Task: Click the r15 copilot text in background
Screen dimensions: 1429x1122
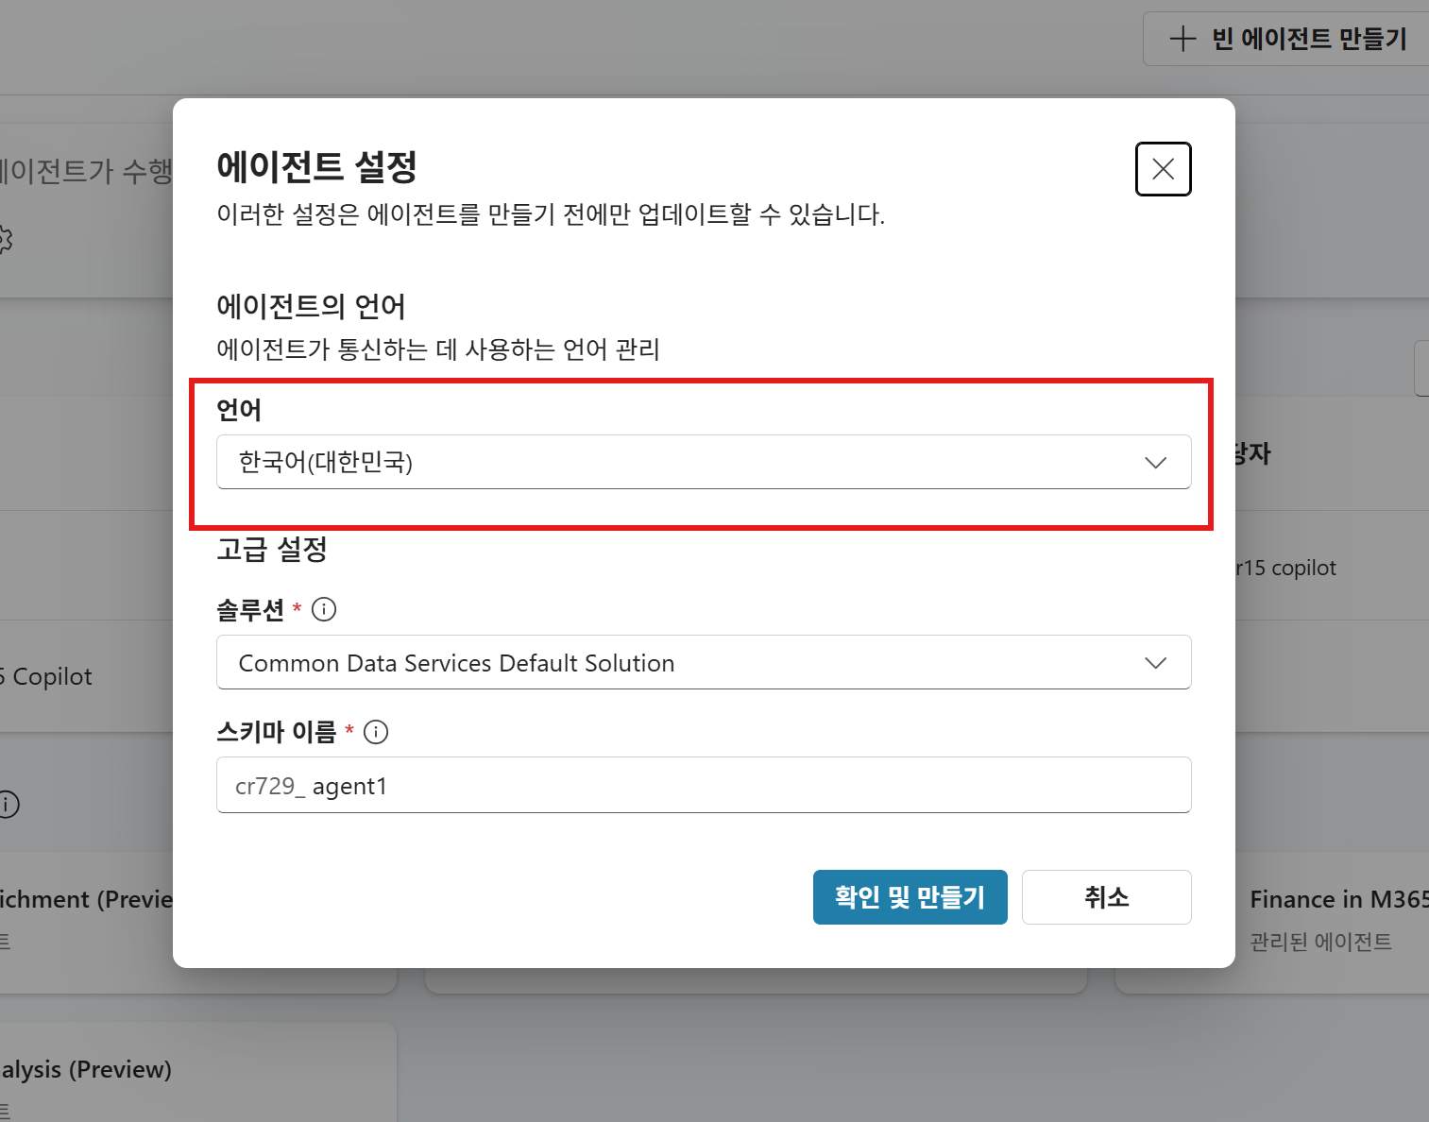Action: [1286, 568]
